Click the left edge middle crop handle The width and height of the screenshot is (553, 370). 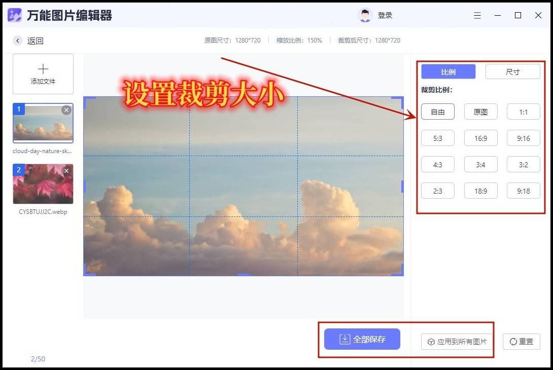84,187
